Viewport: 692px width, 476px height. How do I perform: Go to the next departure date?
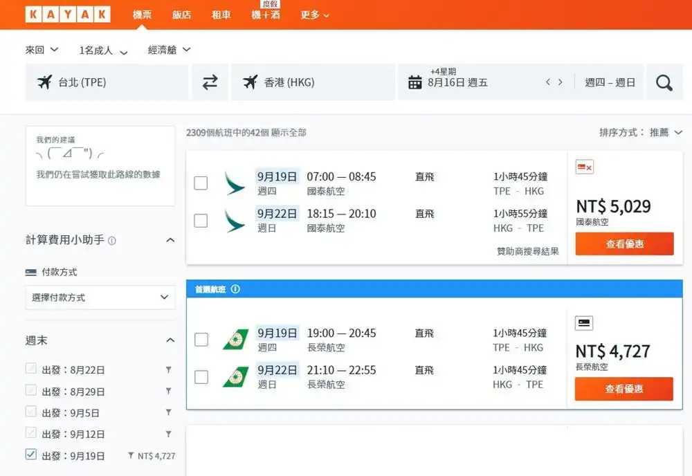pos(561,82)
